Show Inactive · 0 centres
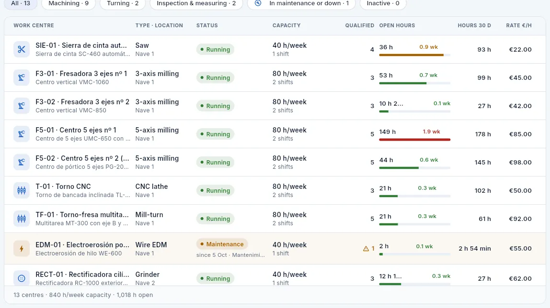The height and width of the screenshot is (308, 550). 383,3
